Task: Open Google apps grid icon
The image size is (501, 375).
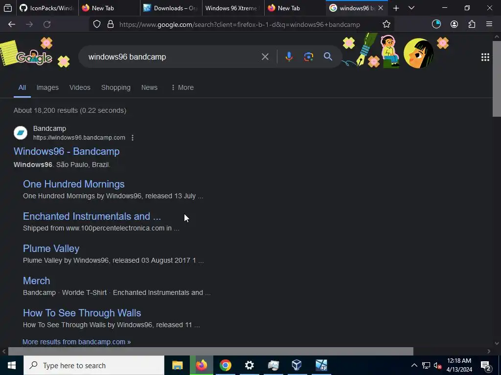Action: point(485,57)
